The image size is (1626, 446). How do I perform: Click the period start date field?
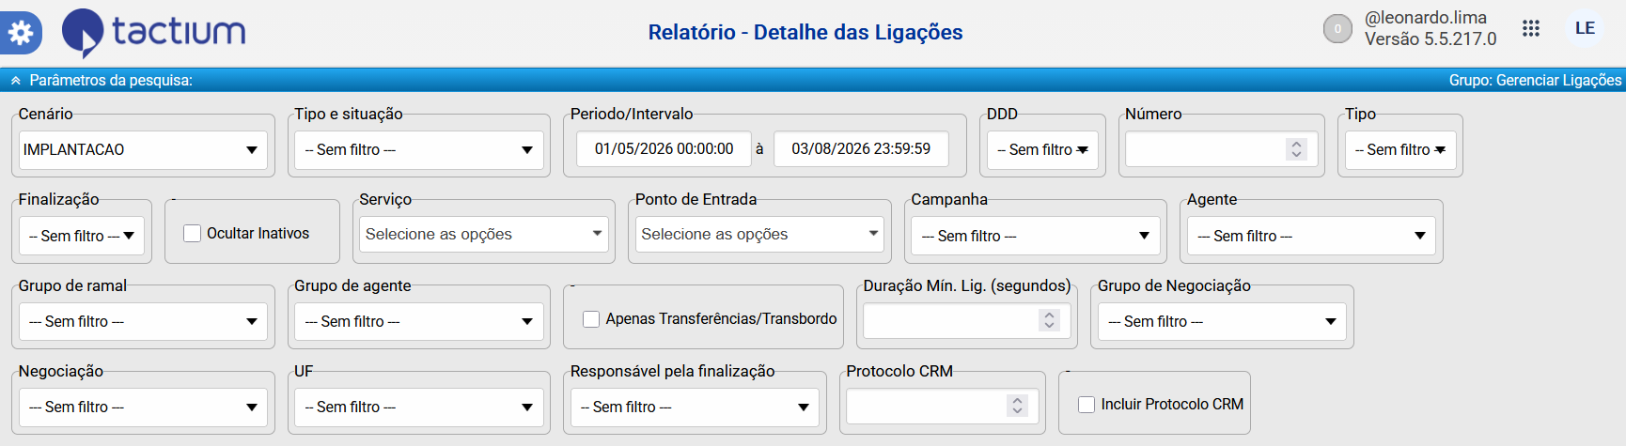tap(664, 148)
